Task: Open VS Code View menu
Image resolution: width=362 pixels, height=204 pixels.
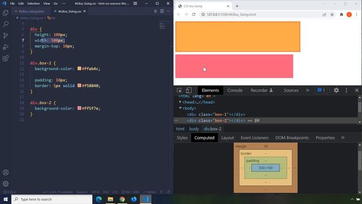Action: (x=46, y=3)
